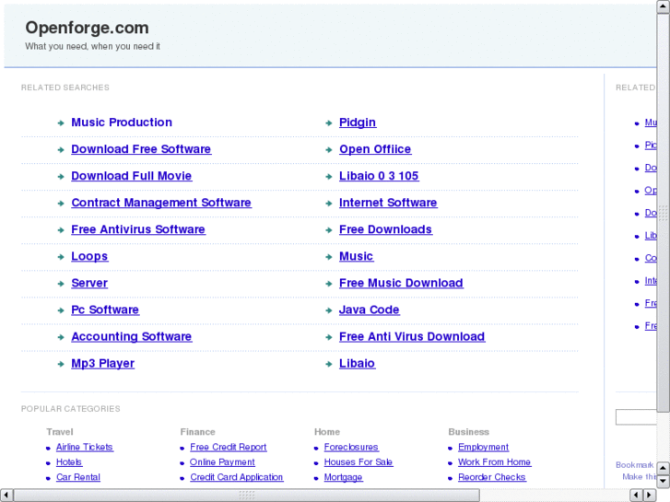Visit Credit Card Application under Finance
Viewport: 670px width, 502px height.
tap(236, 477)
